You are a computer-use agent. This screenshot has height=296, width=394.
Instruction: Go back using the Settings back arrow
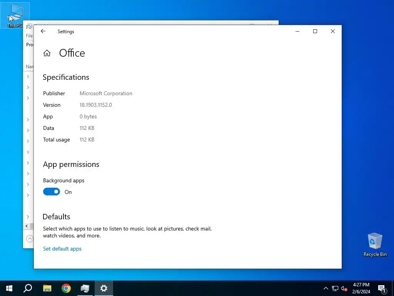pos(43,31)
